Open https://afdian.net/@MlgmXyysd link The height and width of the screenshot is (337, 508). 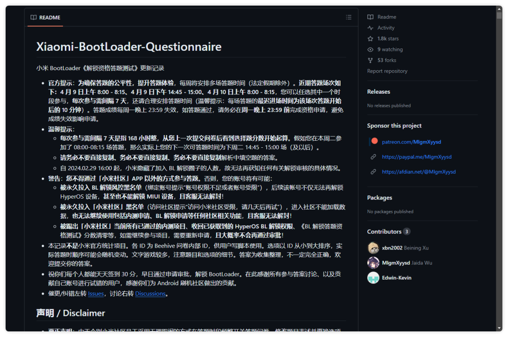point(419,172)
